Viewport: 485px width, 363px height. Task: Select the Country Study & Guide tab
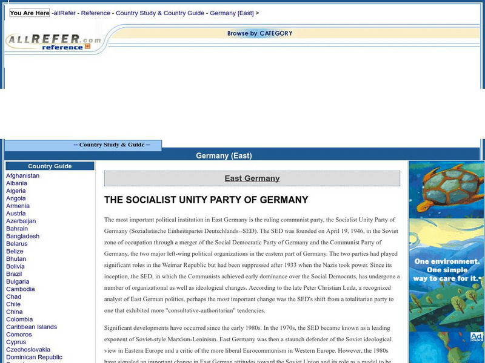pyautogui.click(x=83, y=145)
